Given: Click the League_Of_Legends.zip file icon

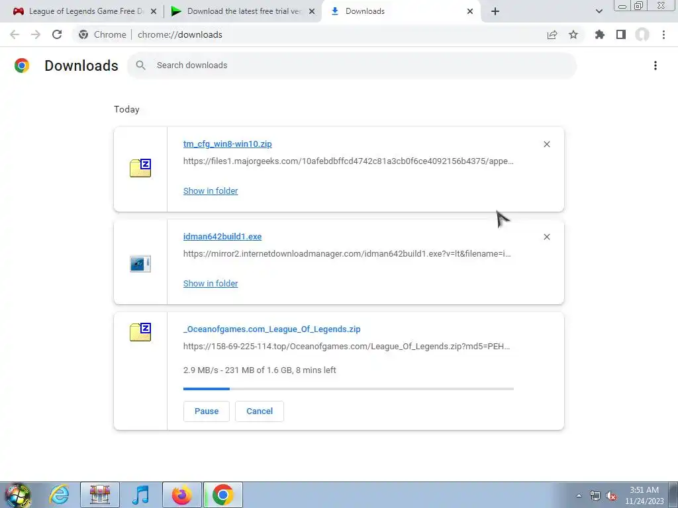Looking at the screenshot, I should 140,332.
